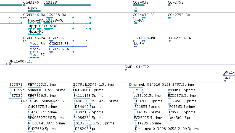
Task: Click the Mpcp gene feature label
Action: click(x=33, y=8)
